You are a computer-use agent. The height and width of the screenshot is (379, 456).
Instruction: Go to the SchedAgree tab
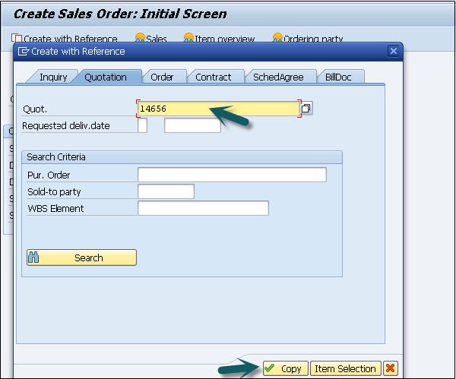278,77
